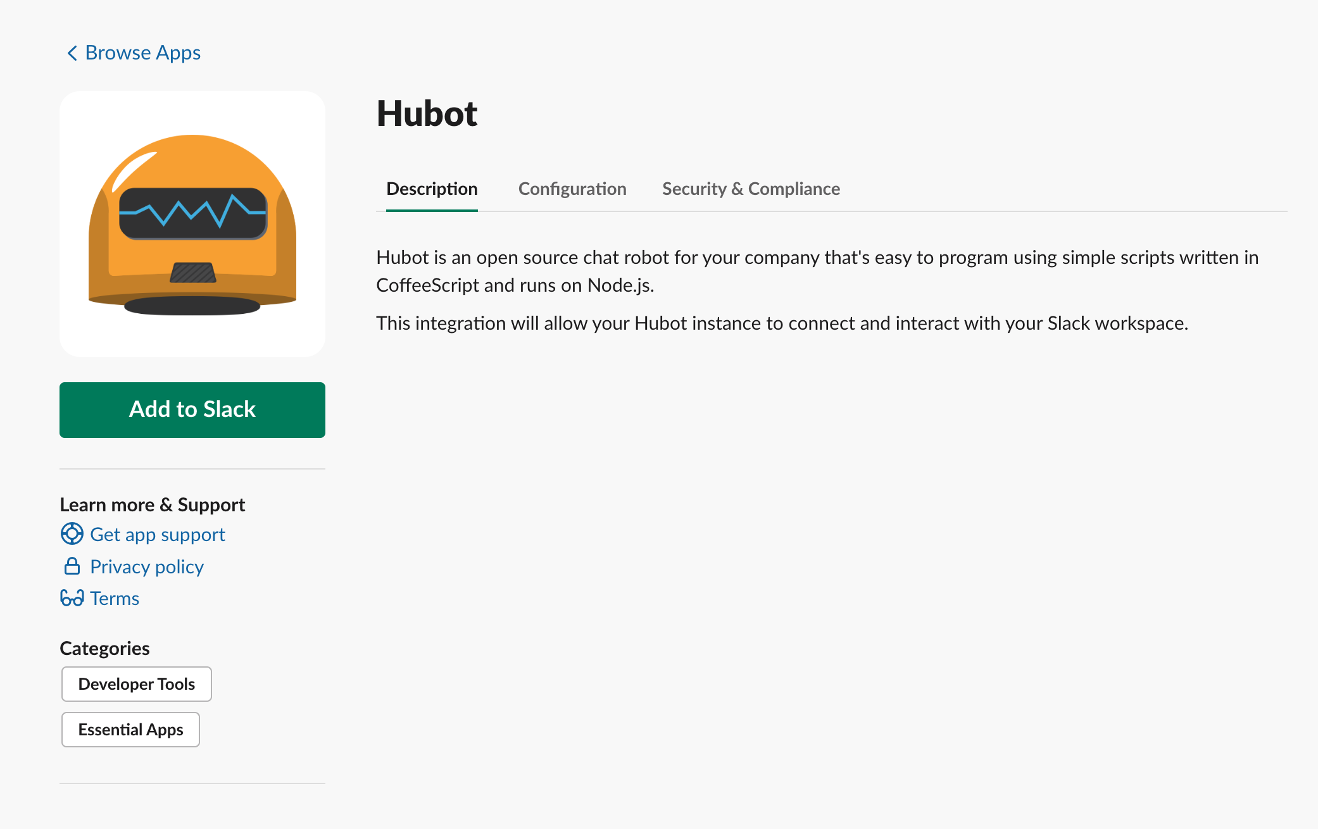The image size is (1318, 829).
Task: Open the Privacy policy link
Action: pos(147,567)
